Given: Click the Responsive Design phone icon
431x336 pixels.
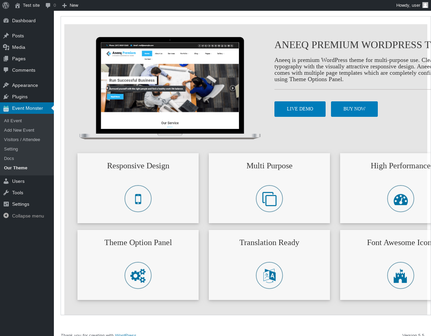Looking at the screenshot, I should pyautogui.click(x=138, y=199).
